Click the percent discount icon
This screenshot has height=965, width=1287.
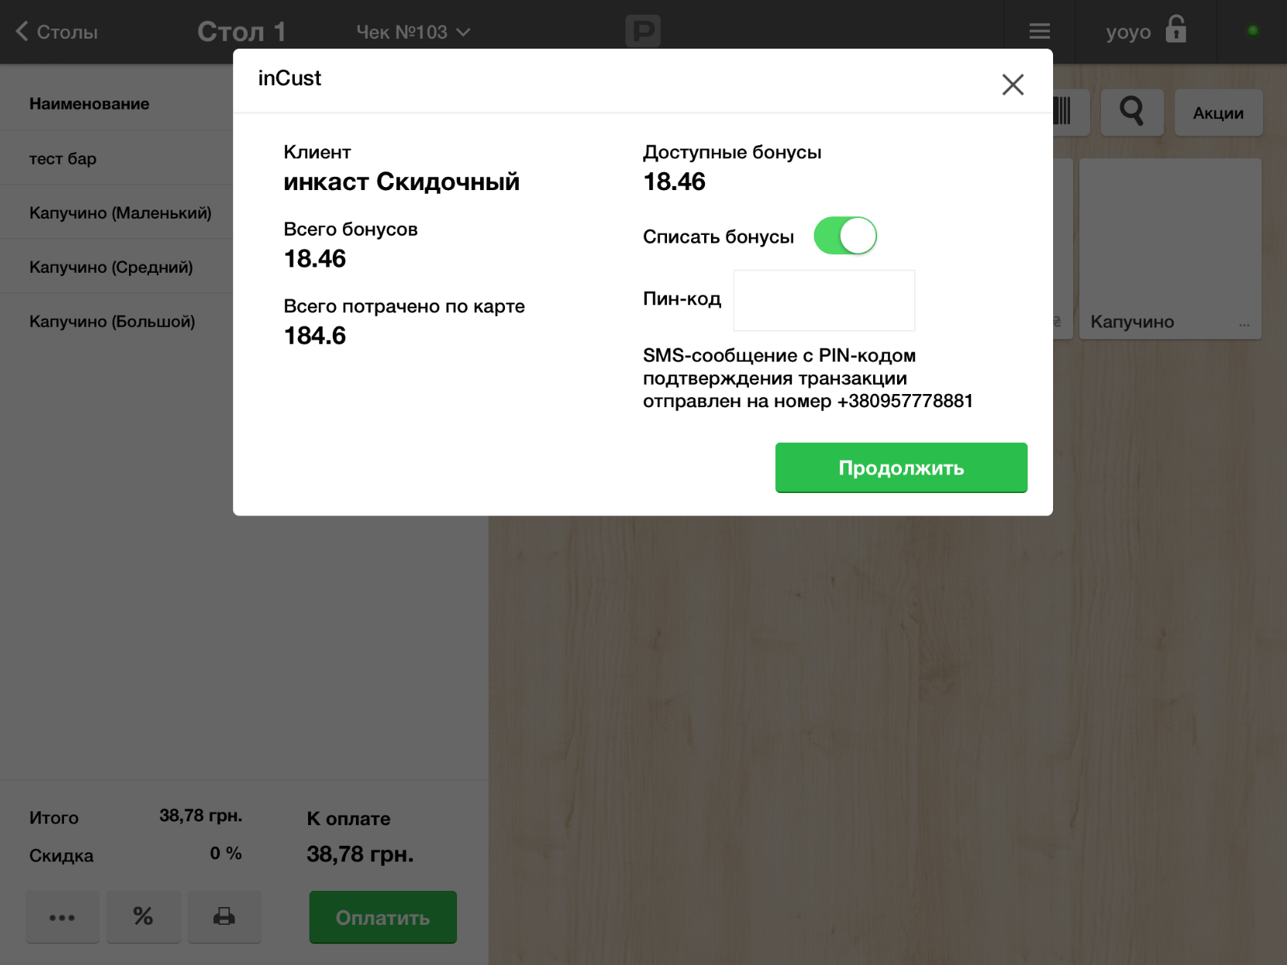click(144, 917)
